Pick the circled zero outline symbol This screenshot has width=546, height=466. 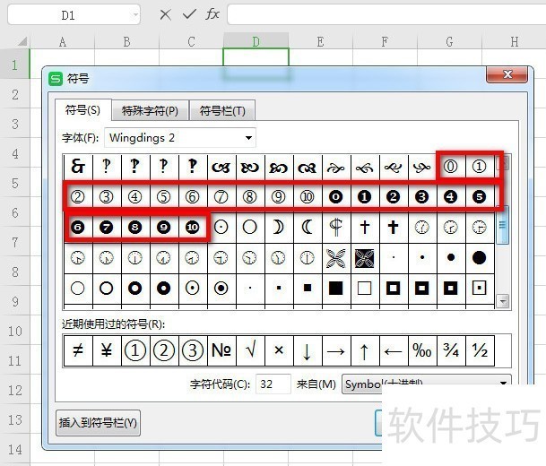(450, 167)
